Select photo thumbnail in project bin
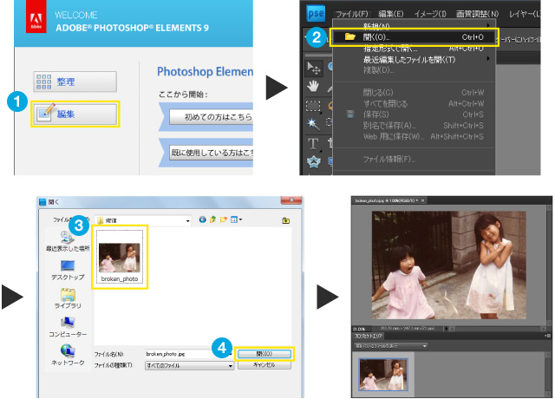 [x=383, y=374]
